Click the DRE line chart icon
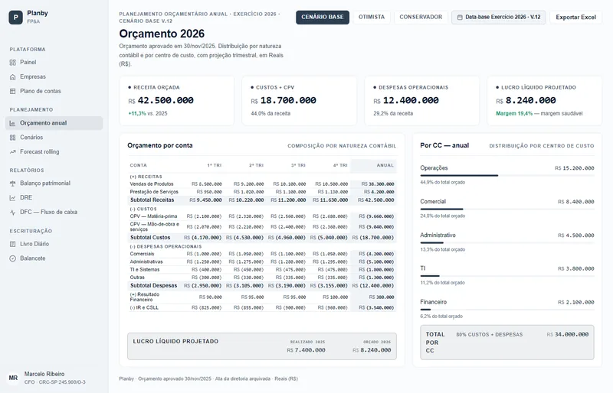This screenshot has width=613, height=393. click(x=13, y=198)
